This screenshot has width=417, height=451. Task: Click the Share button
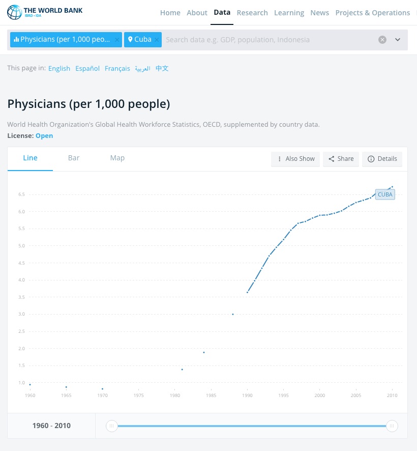coord(341,159)
